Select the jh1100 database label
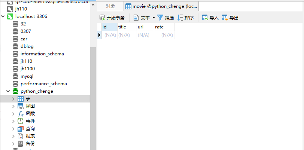The width and height of the screenshot is (304, 150). point(28,69)
